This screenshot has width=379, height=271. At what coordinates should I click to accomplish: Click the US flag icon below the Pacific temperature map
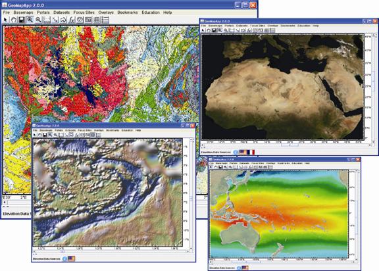245,268
